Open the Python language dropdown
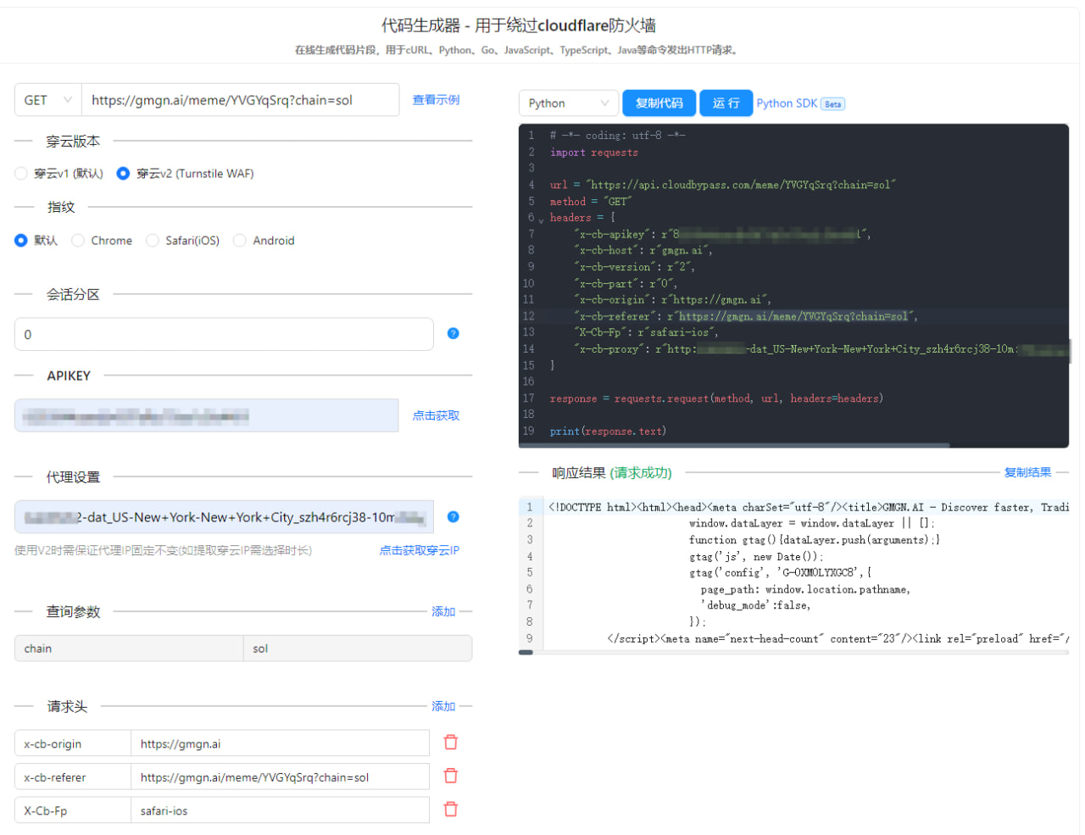Screen dimensions: 1085x835 568,103
